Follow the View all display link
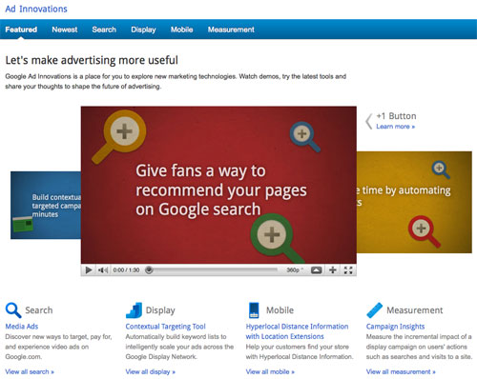The height and width of the screenshot is (379, 477). point(151,371)
